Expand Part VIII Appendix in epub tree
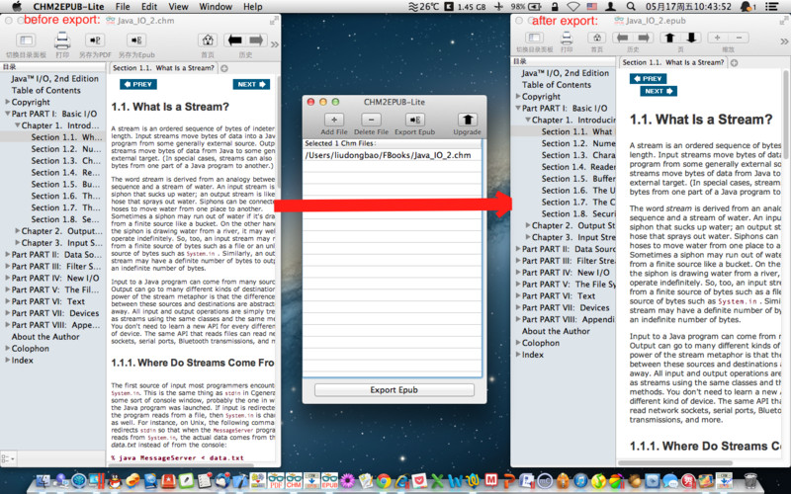 [x=518, y=319]
